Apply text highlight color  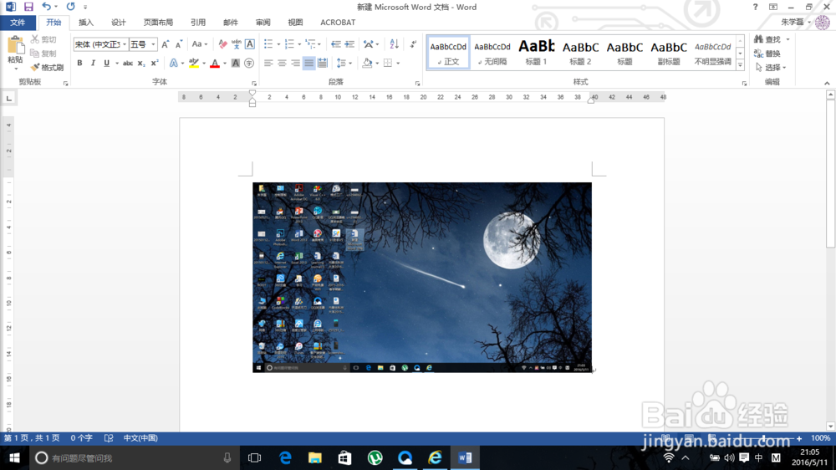(x=194, y=63)
